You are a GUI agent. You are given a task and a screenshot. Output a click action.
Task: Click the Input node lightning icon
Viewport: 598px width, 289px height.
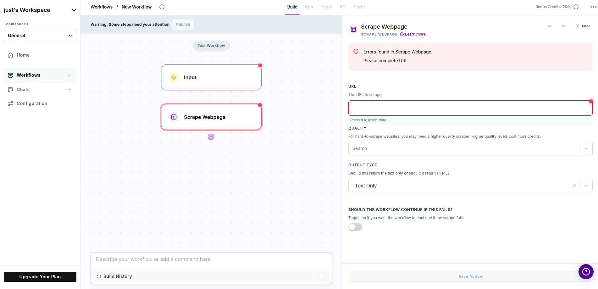point(174,77)
